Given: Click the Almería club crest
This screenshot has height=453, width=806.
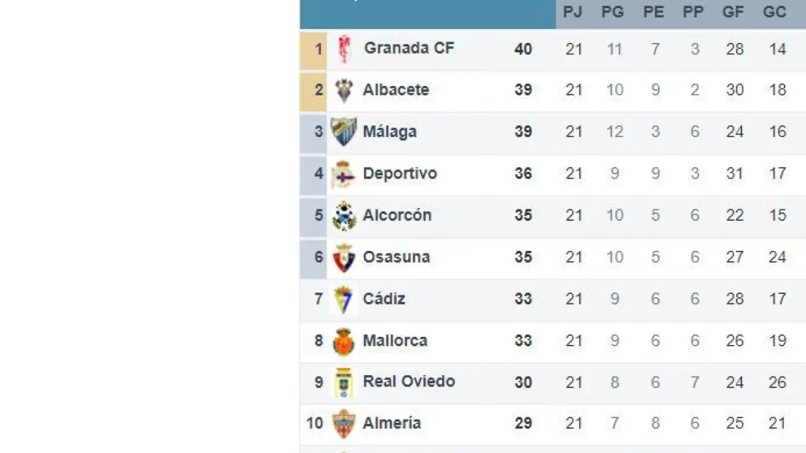Looking at the screenshot, I should [x=344, y=423].
